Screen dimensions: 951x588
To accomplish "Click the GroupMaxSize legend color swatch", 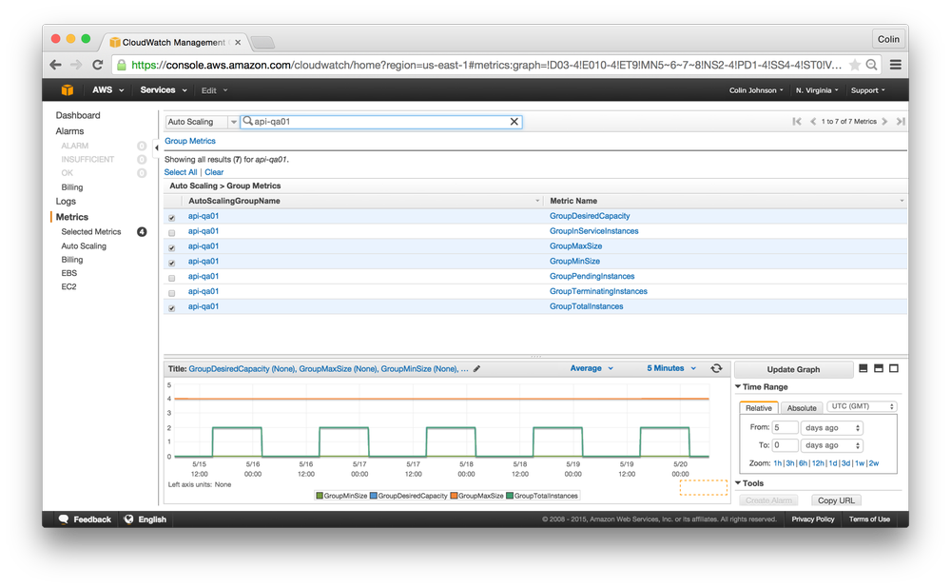I will 454,496.
